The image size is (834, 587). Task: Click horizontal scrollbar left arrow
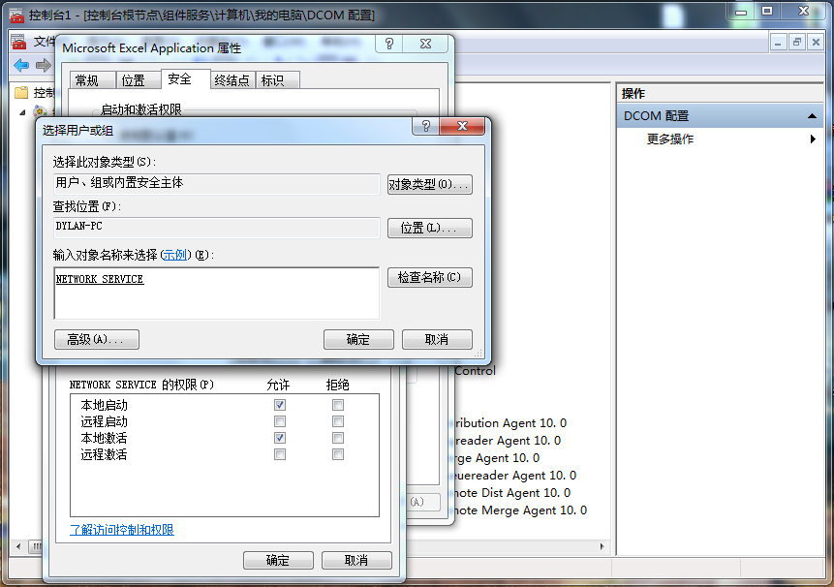tap(19, 546)
